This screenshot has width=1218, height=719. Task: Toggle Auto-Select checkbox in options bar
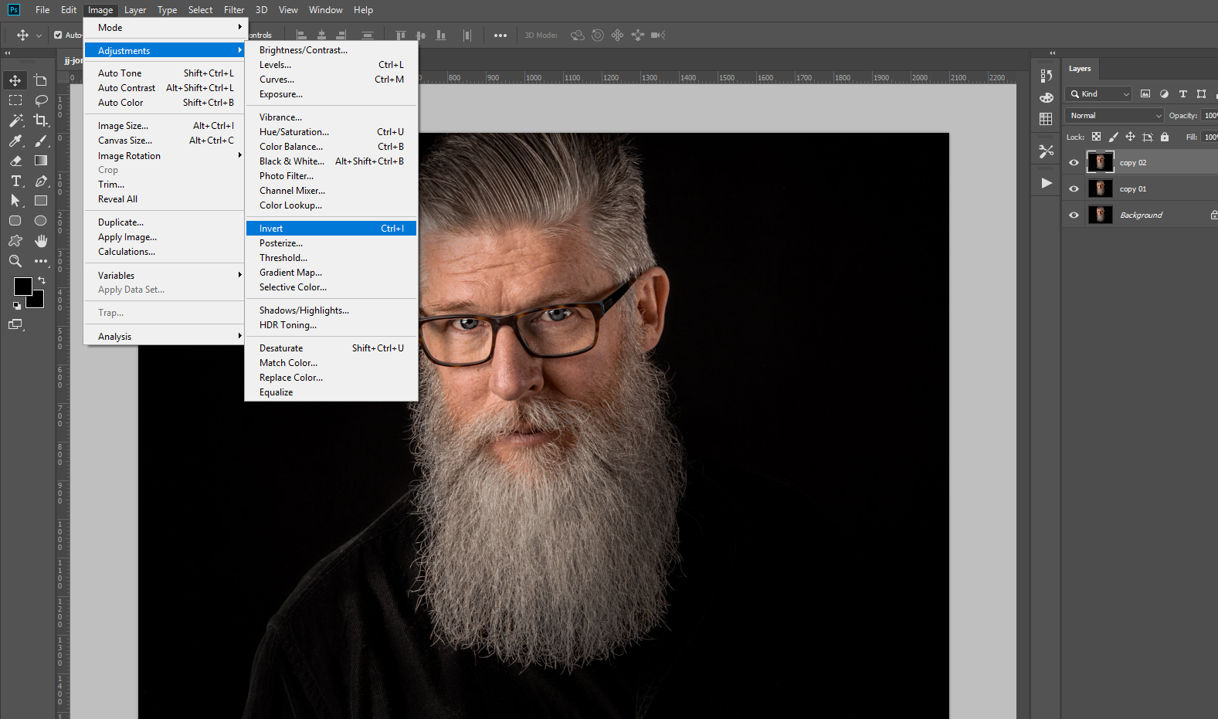point(58,35)
